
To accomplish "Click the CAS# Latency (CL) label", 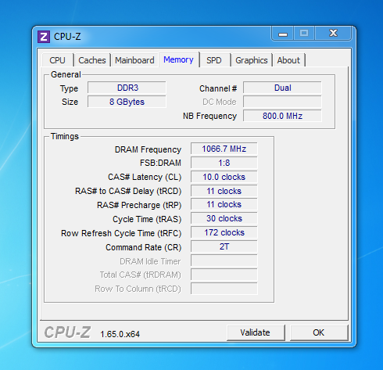I will tap(145, 177).
